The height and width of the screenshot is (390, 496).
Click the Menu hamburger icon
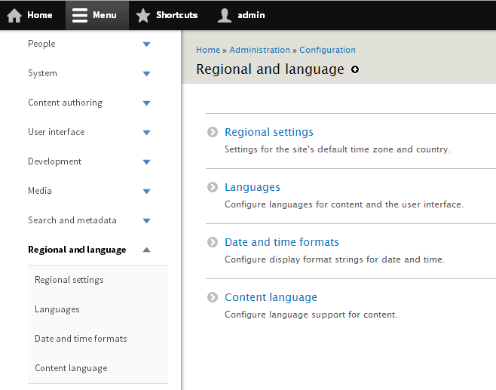[80, 15]
